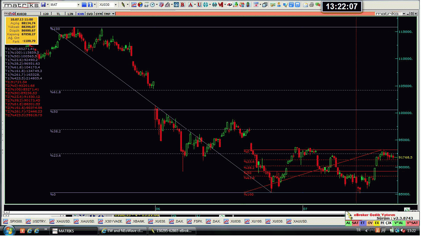The image size is (421, 236).
Task: Open the 150295-62865 eBroker taskbar window
Action: 172,231
